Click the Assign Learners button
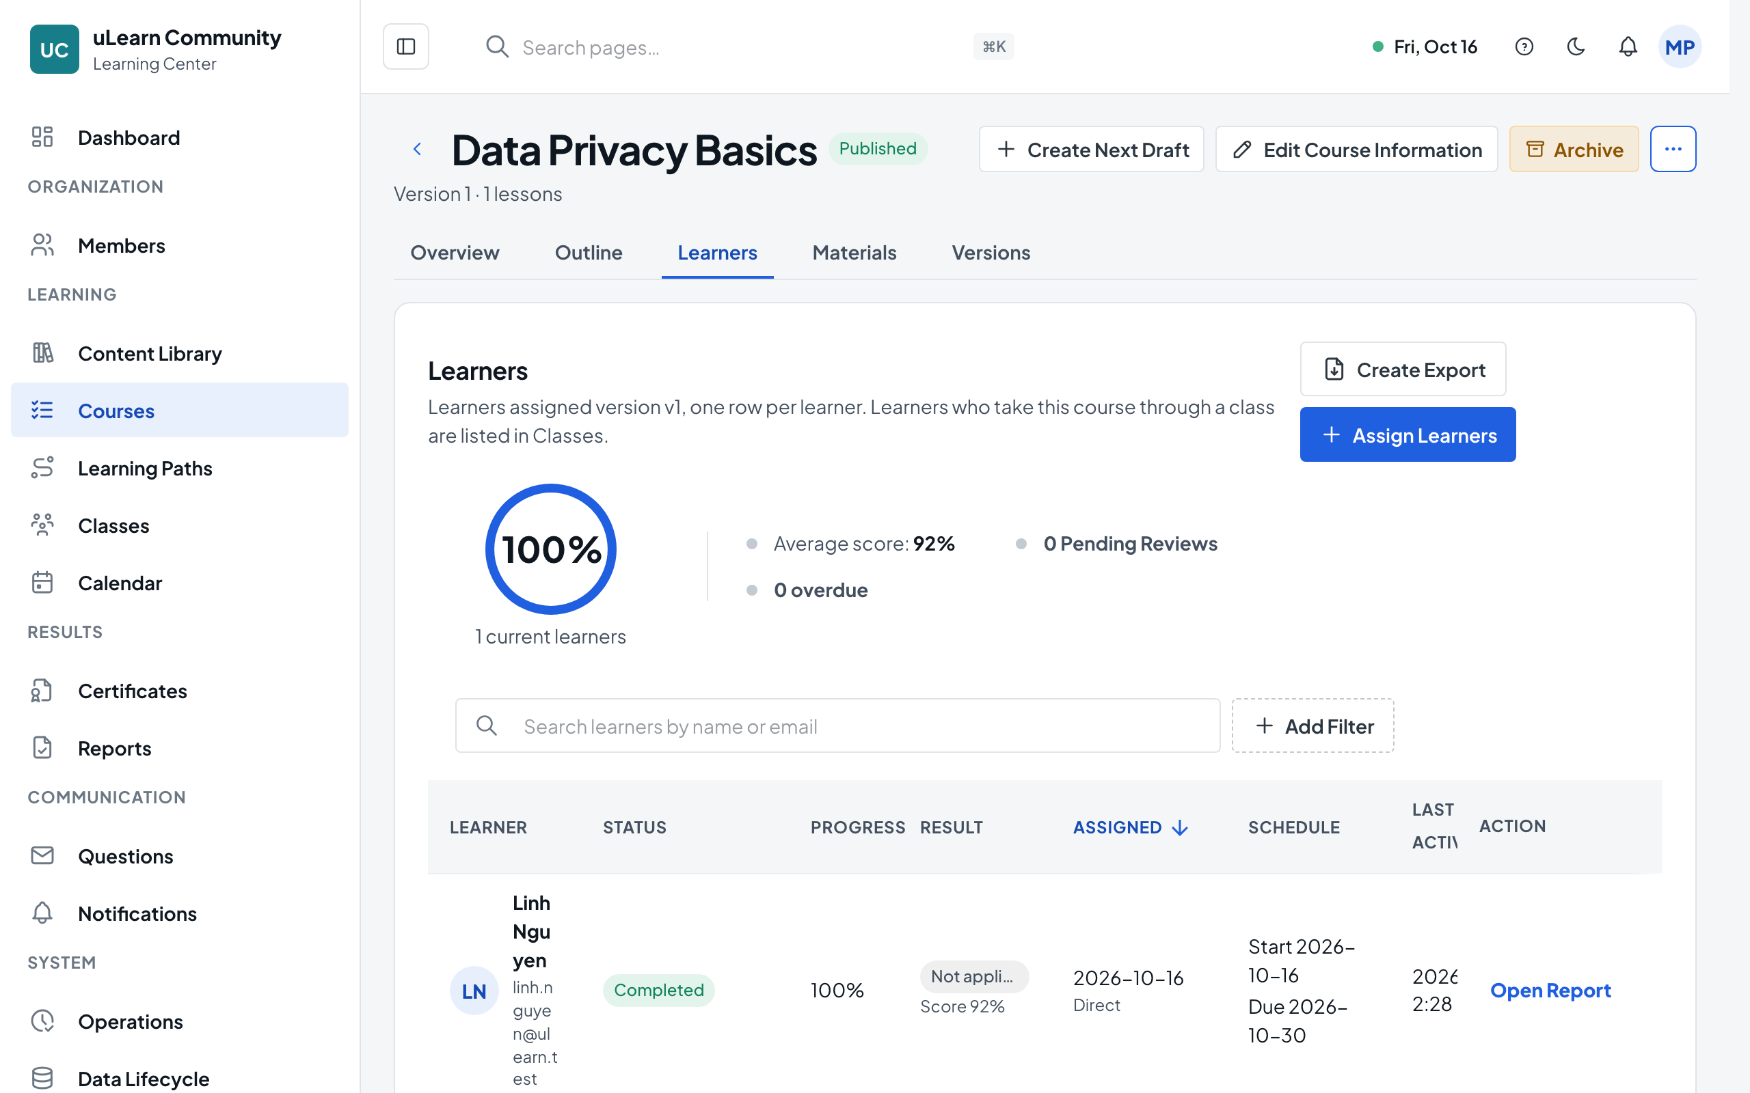The width and height of the screenshot is (1750, 1093). point(1408,434)
